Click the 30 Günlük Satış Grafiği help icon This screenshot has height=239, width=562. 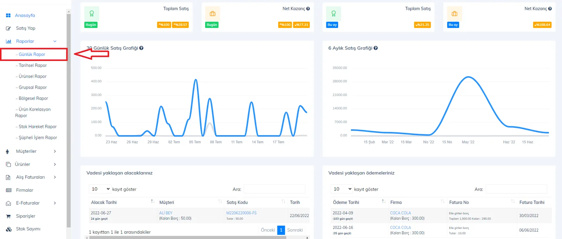[141, 48]
